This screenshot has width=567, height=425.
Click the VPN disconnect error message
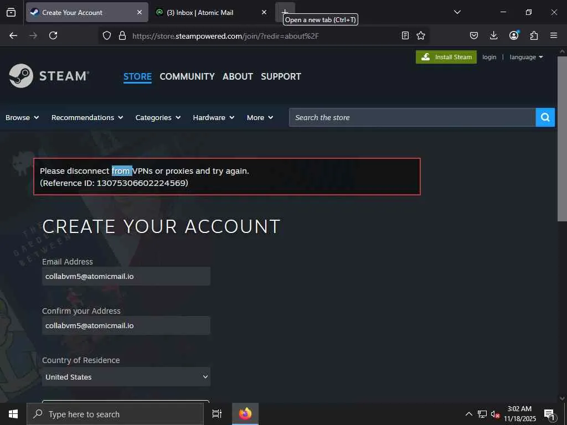tap(145, 170)
